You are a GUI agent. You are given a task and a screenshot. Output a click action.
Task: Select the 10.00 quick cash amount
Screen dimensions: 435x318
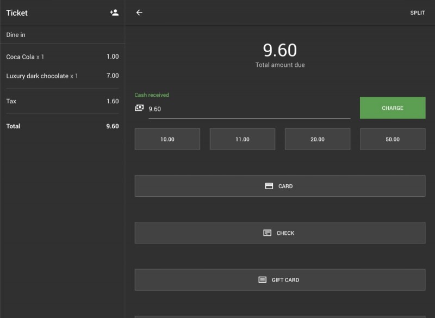[x=167, y=139]
